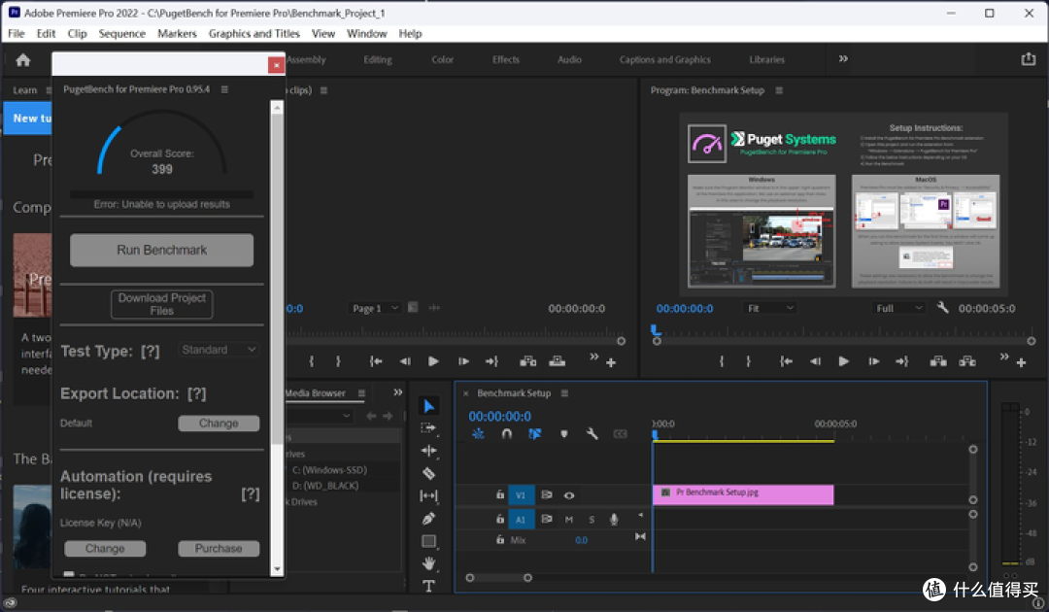Toggle linked selection in timeline

pos(534,433)
